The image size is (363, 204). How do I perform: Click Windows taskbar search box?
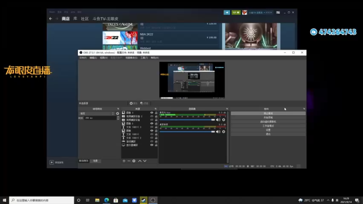coord(42,200)
